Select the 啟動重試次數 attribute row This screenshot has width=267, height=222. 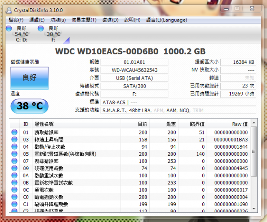click(130, 175)
